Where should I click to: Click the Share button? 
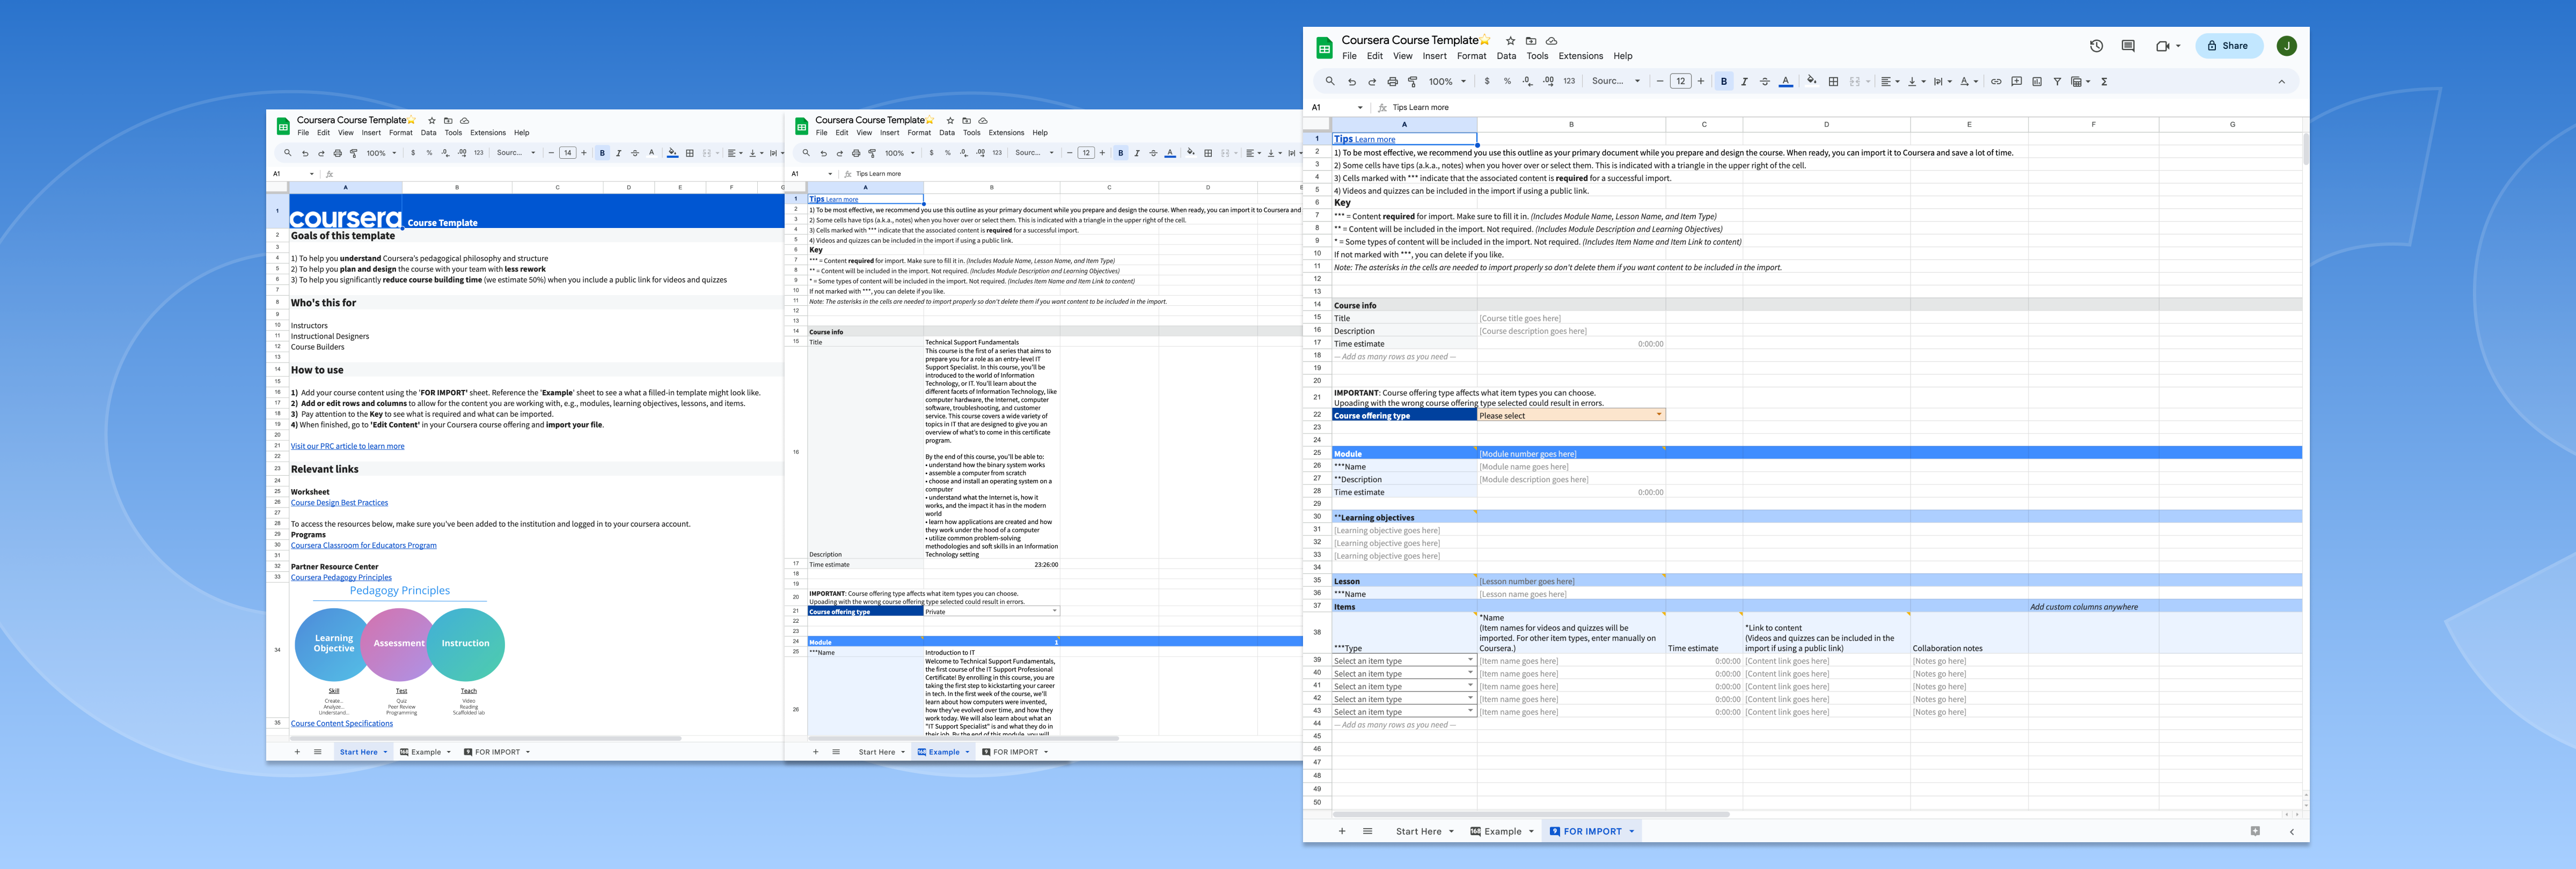[x=2228, y=46]
